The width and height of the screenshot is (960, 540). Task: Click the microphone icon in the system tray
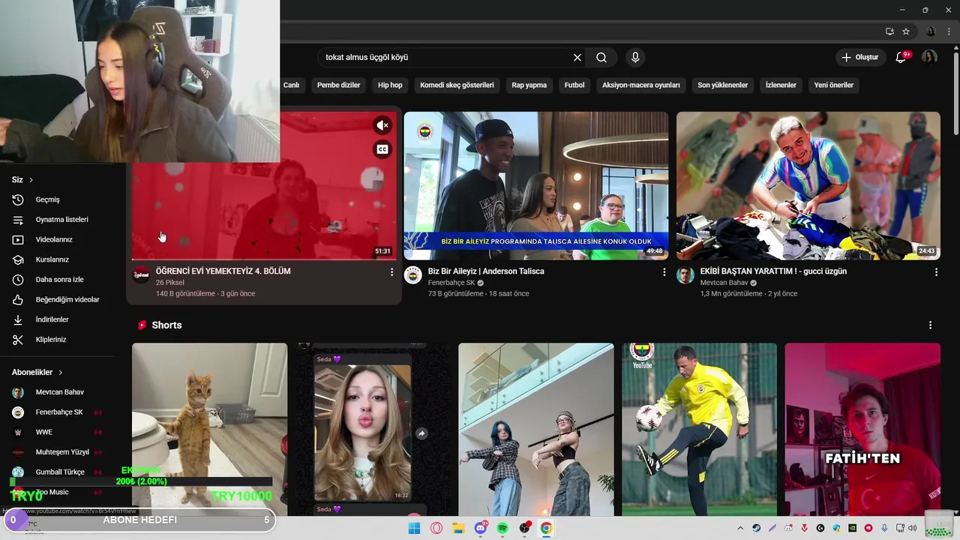(x=885, y=528)
